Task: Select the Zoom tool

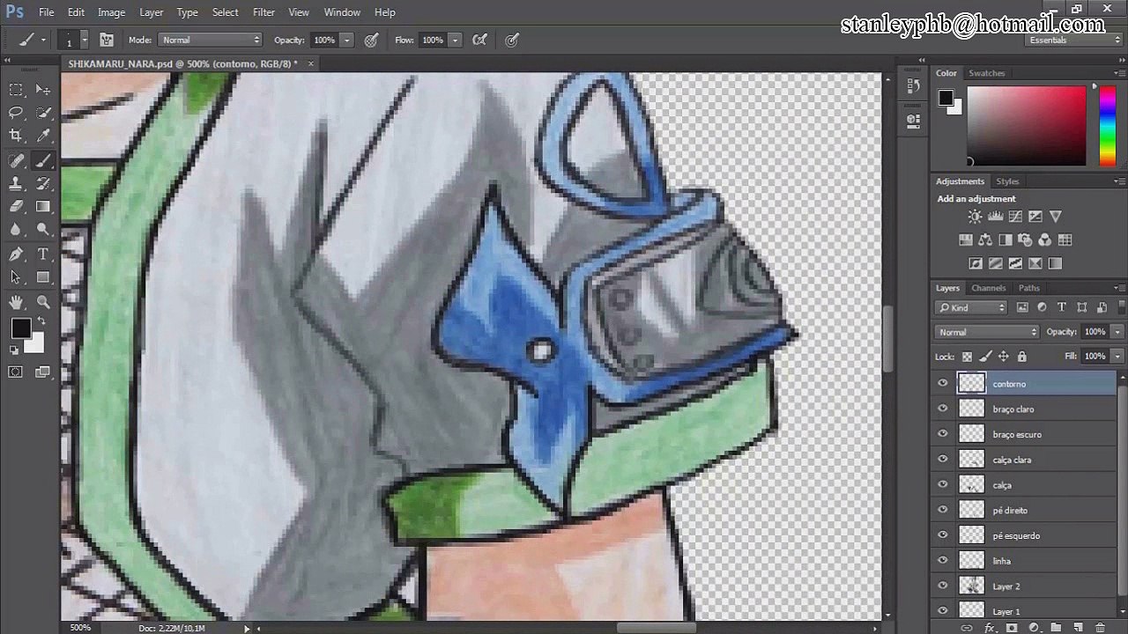Action: coord(43,301)
